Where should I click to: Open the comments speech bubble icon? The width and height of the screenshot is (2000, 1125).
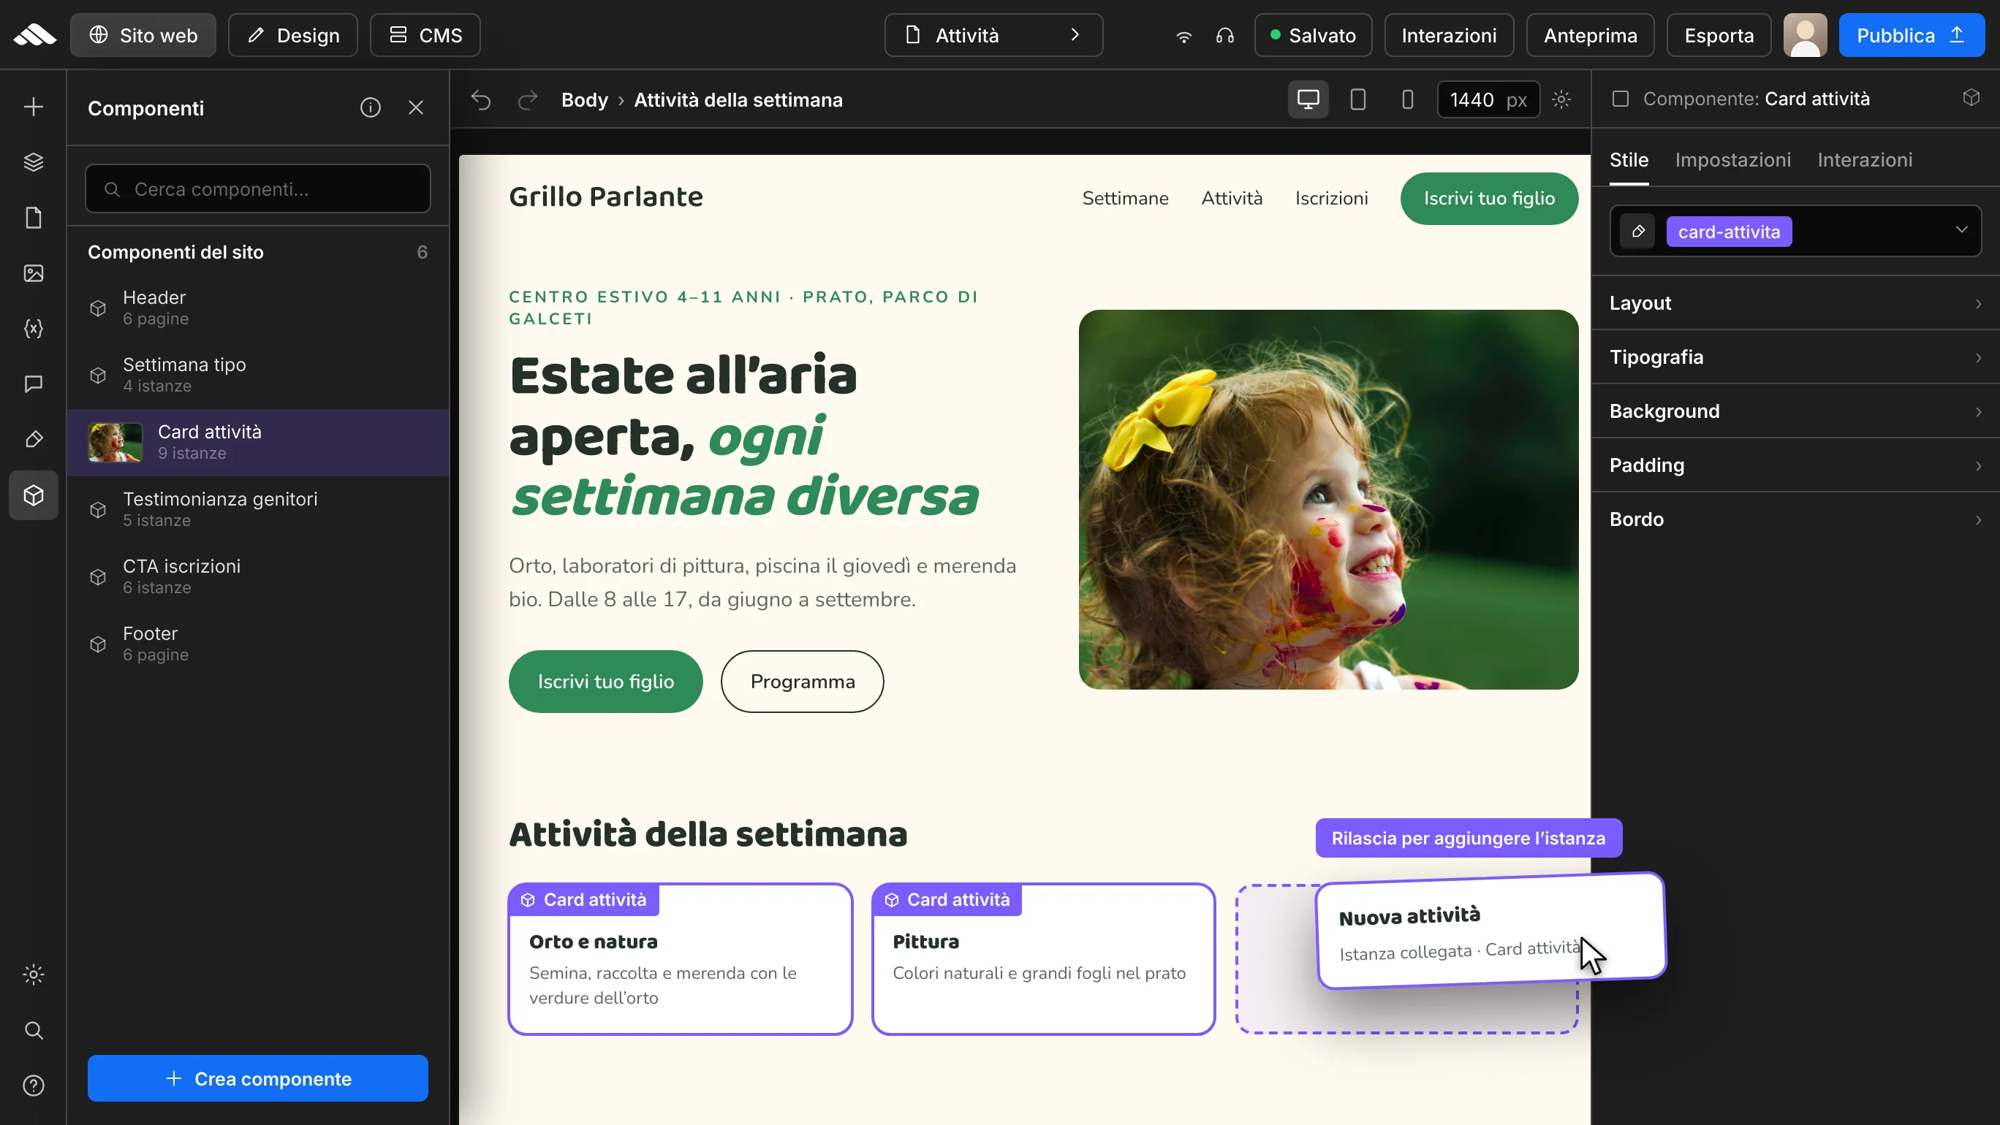coord(34,384)
